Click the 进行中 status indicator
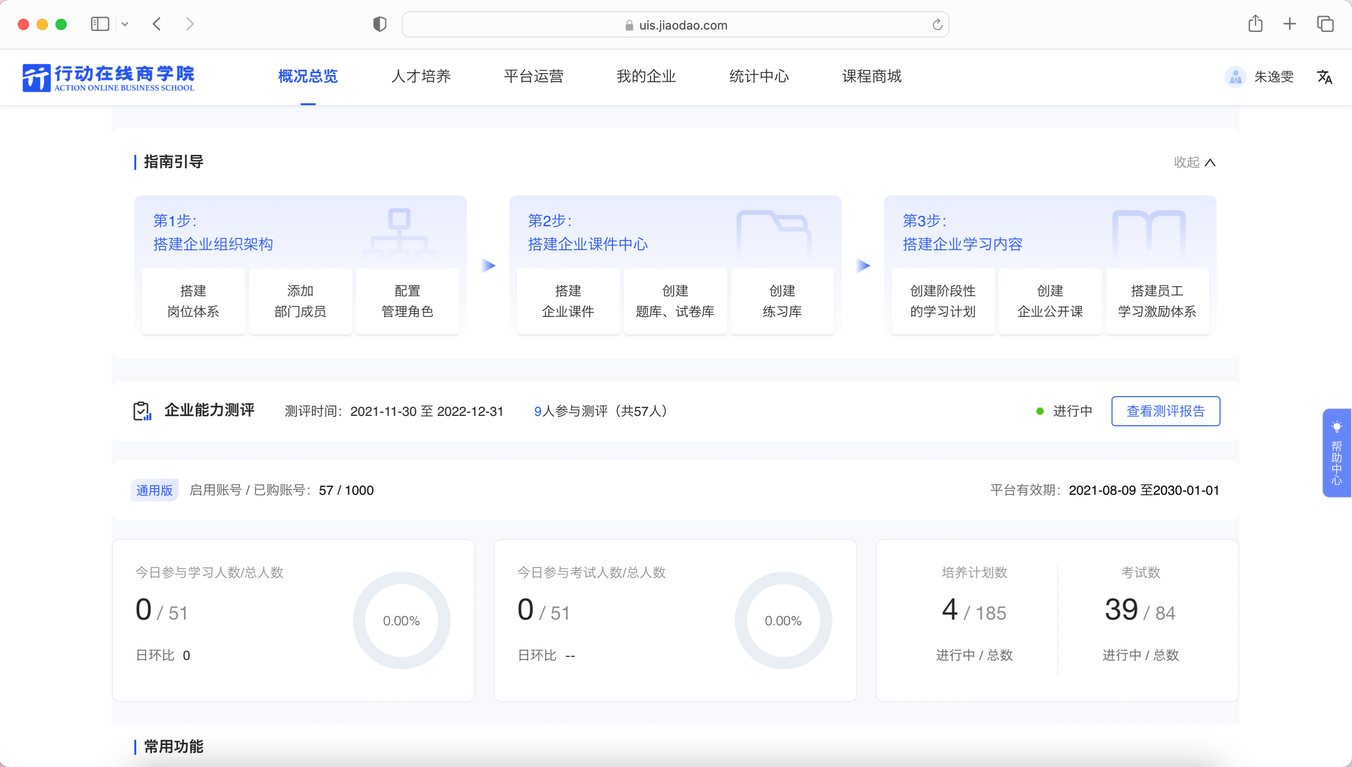The width and height of the screenshot is (1352, 767). tap(1064, 411)
